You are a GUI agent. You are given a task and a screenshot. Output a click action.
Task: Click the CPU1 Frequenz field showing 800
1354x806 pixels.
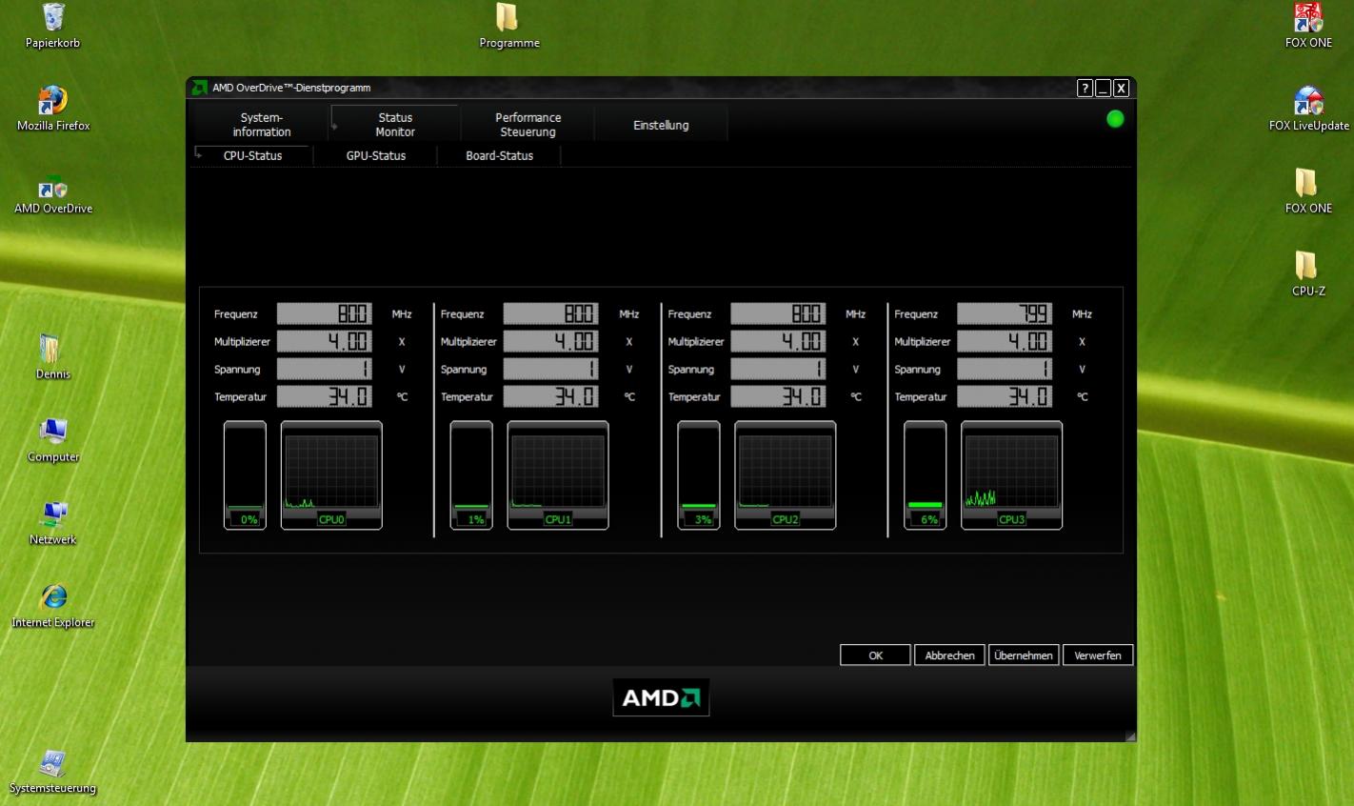pyautogui.click(x=551, y=313)
